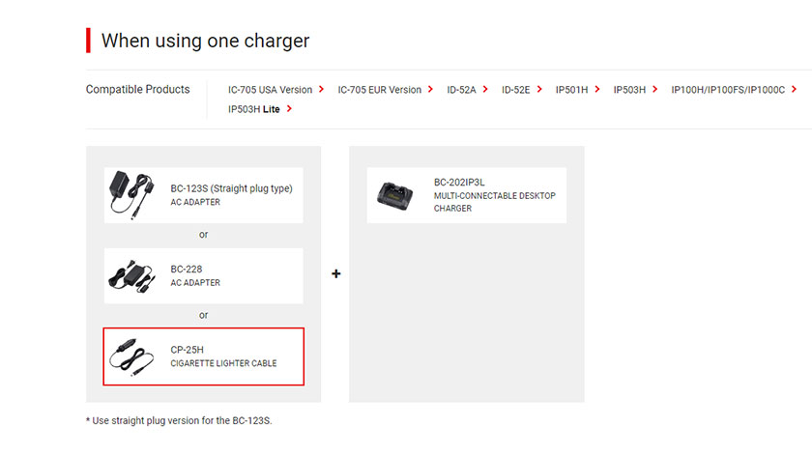Open the CP-25H CIGARETTE LIGHTER CABLE item
This screenshot has height=456, width=812.
pos(204,356)
